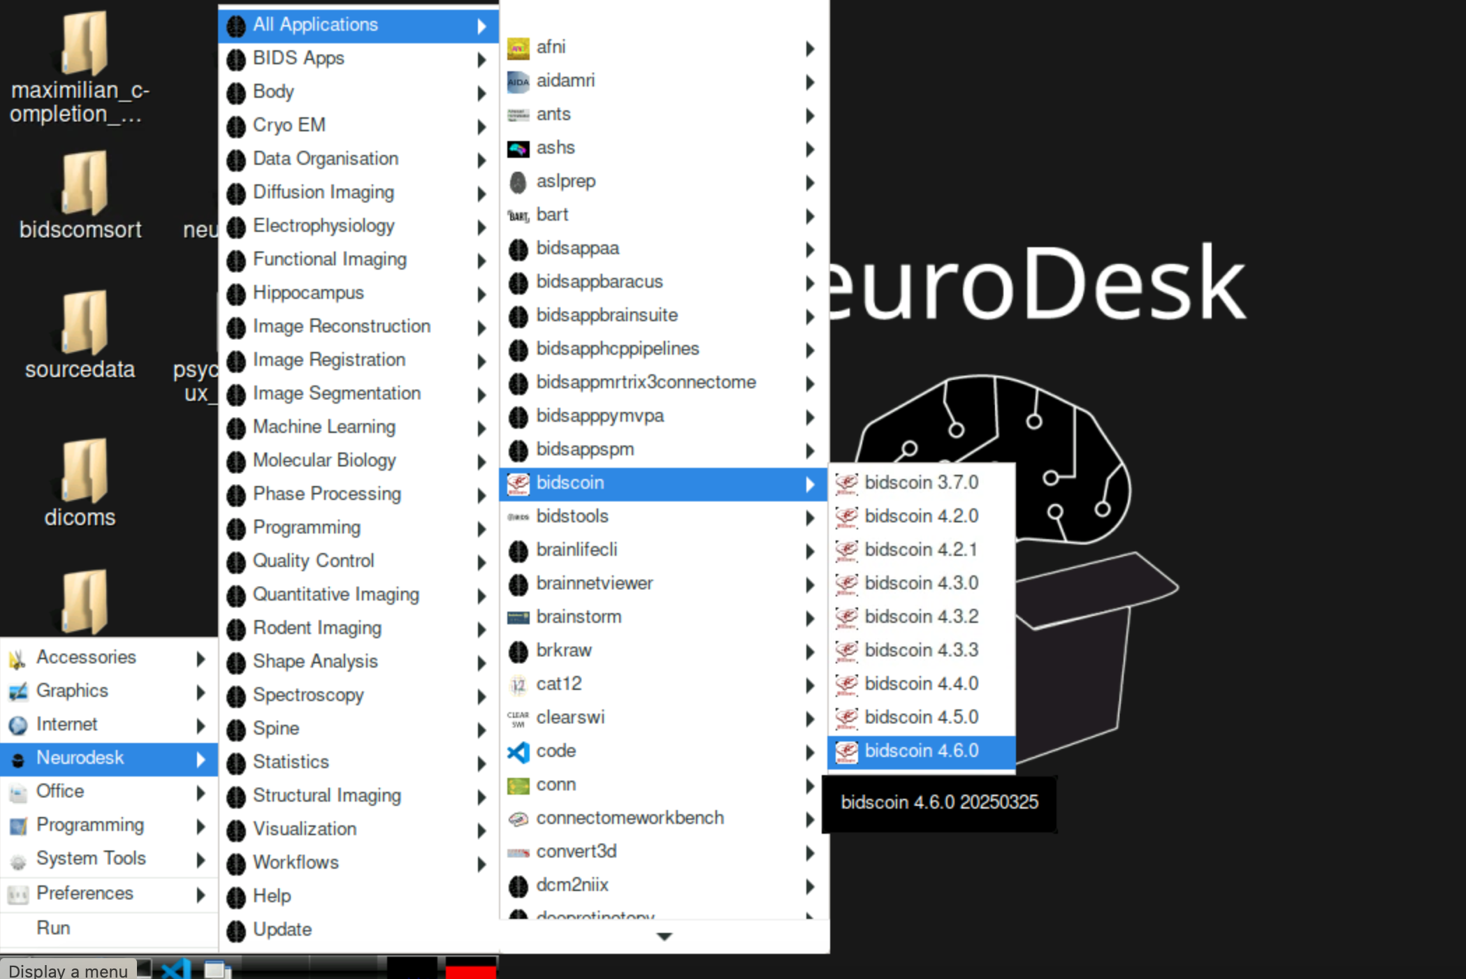Click the Help entry
The image size is (1466, 979).
[358, 897]
